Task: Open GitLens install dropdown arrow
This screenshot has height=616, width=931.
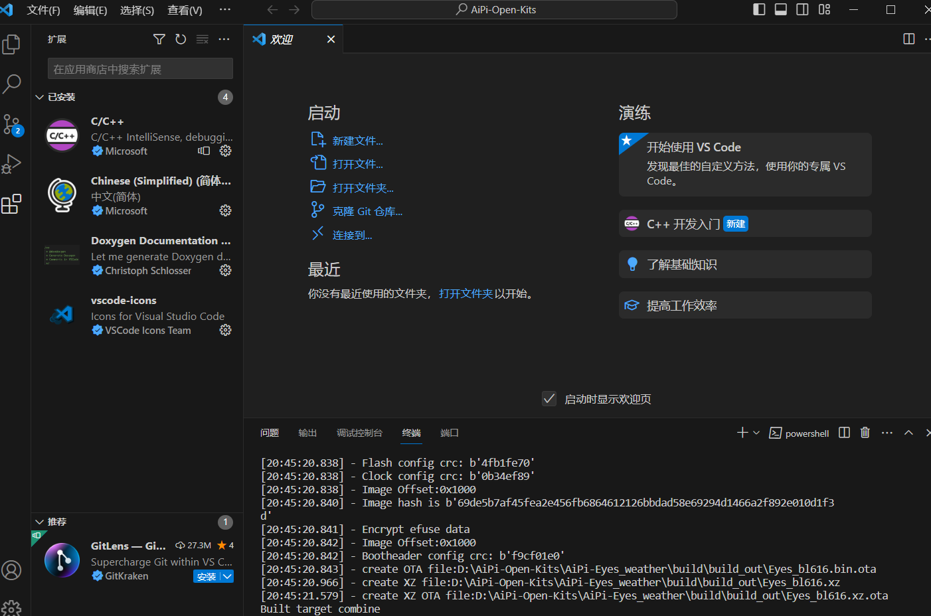Action: (x=227, y=576)
